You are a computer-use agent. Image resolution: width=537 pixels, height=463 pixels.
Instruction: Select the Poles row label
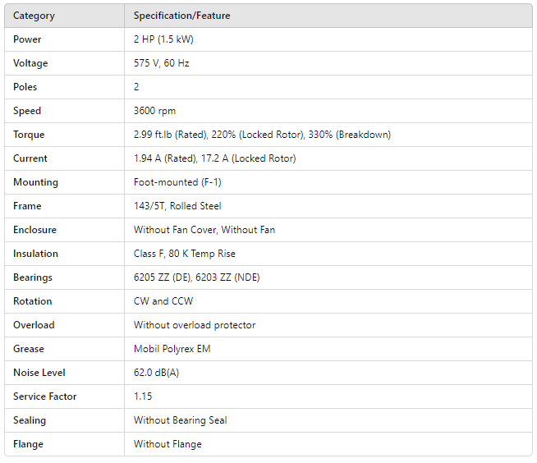coord(25,87)
